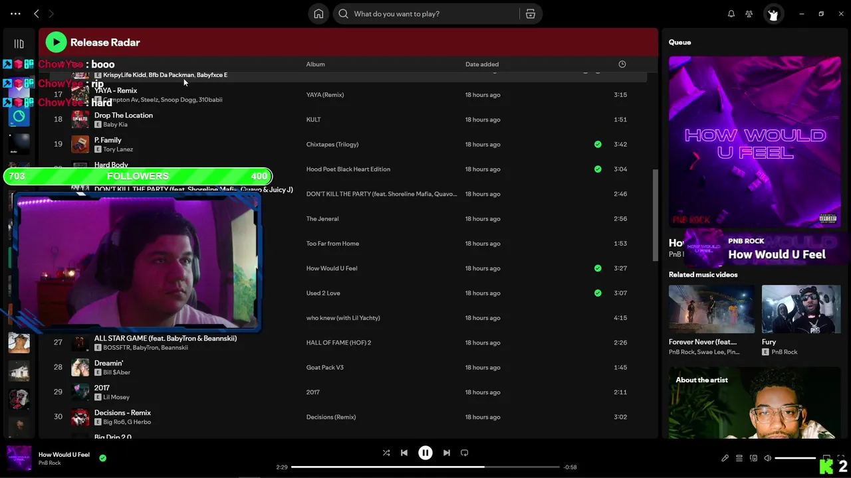
Task: Toggle saved checkmark on the Hood Poet row
Action: (598, 169)
